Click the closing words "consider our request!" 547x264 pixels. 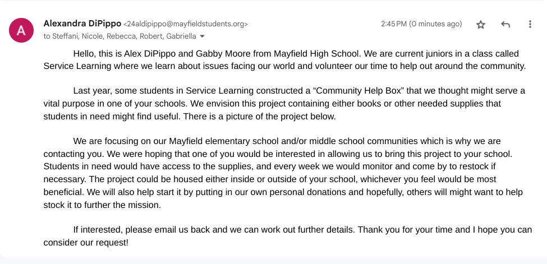86,243
